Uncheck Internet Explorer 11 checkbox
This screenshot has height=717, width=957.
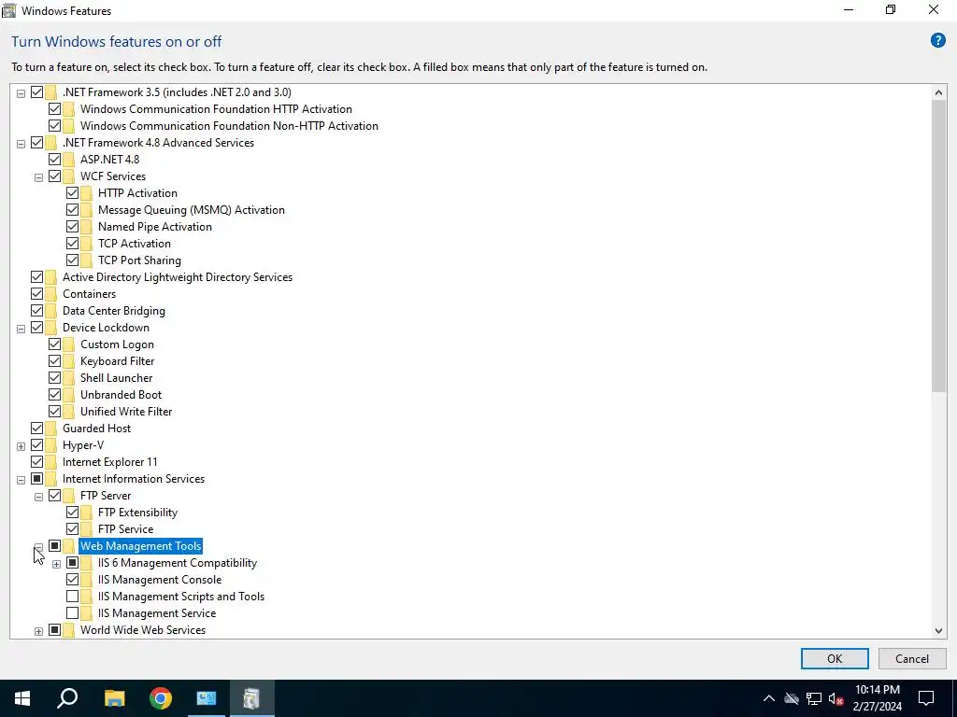36,462
